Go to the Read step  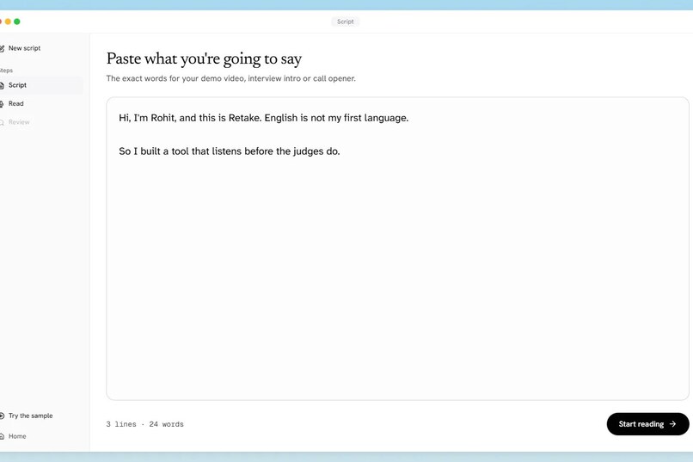click(x=41, y=104)
